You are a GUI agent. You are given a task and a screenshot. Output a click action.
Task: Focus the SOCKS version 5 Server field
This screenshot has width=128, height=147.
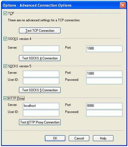tap(41, 74)
